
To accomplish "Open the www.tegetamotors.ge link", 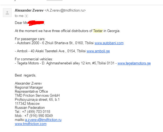I will (134, 63).
